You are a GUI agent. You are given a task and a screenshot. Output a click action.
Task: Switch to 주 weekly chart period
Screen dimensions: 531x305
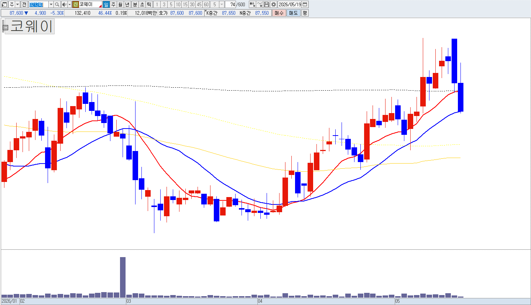(113, 4)
